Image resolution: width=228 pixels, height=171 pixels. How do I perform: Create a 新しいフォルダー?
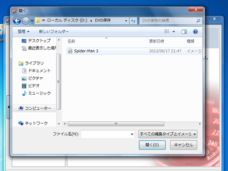click(x=54, y=32)
